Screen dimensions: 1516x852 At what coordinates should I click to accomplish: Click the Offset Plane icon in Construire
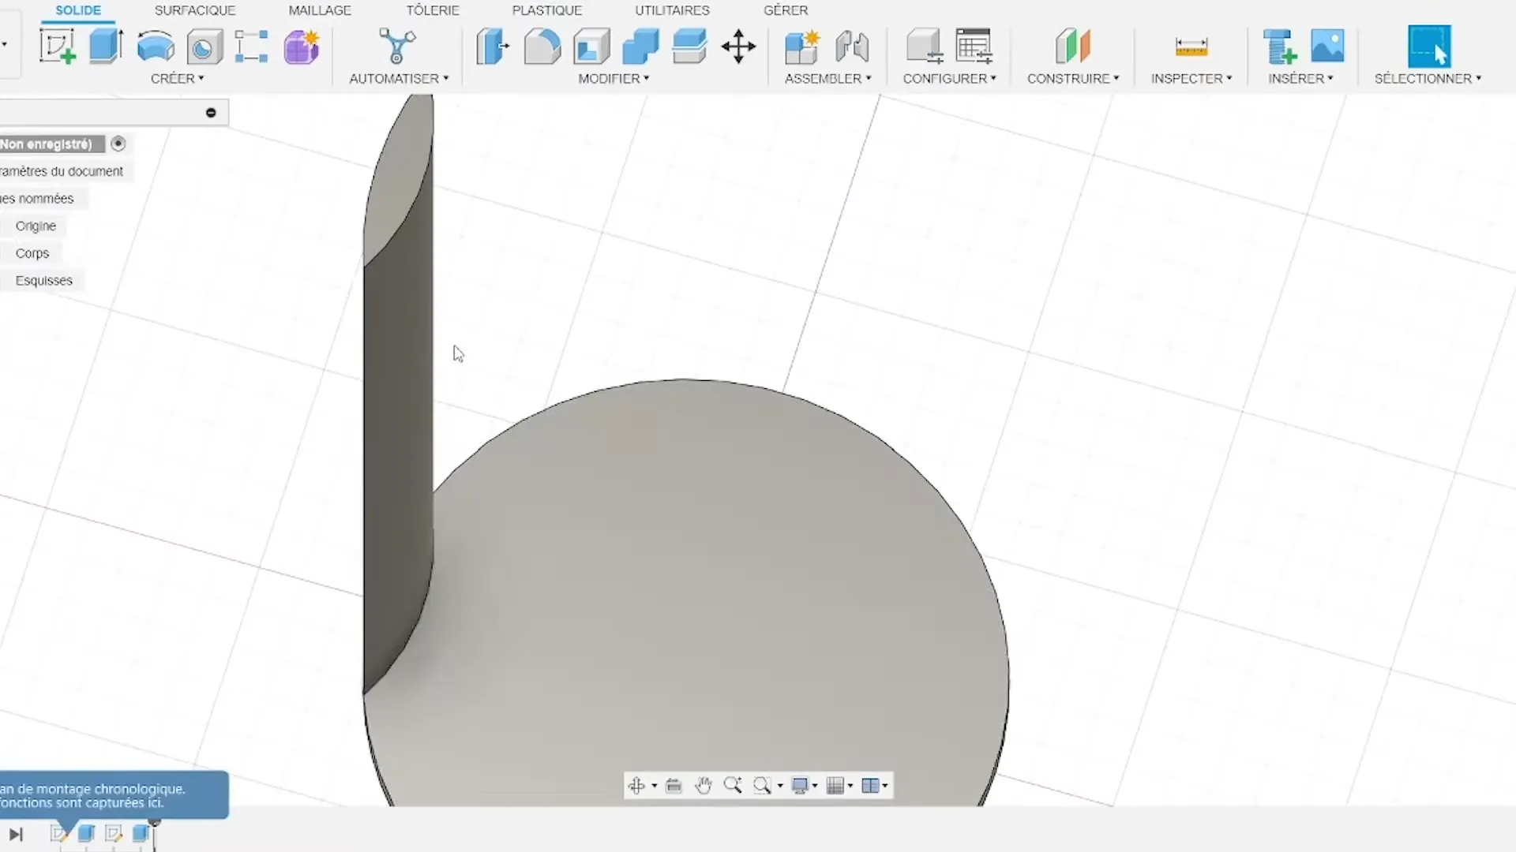tap(1072, 47)
